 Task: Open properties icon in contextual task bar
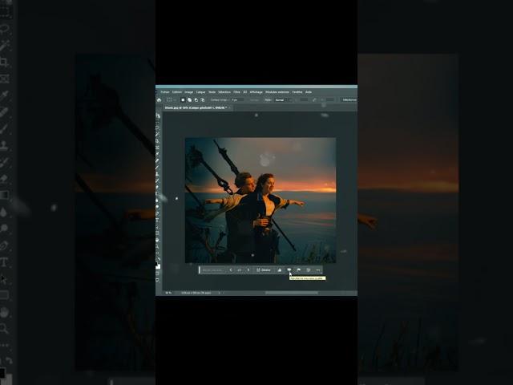(x=308, y=270)
